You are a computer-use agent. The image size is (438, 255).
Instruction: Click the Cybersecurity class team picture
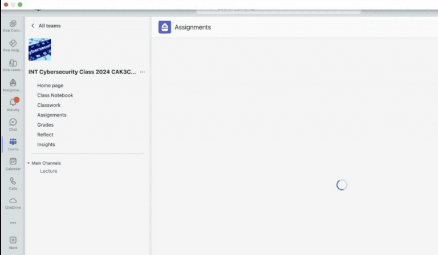(x=40, y=50)
